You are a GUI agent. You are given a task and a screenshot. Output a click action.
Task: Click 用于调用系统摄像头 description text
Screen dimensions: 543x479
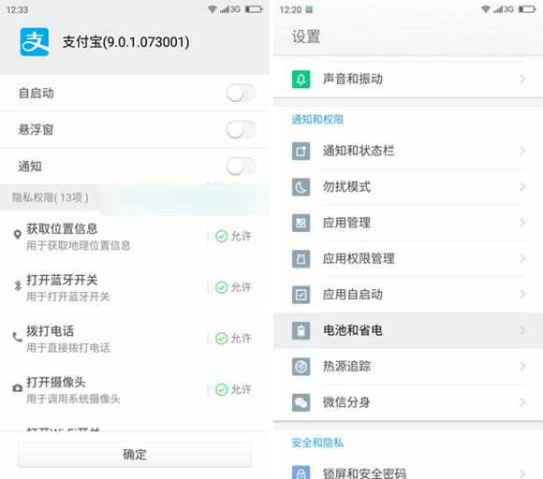click(73, 399)
